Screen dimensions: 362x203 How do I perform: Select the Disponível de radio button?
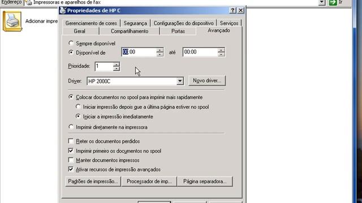[71, 52]
